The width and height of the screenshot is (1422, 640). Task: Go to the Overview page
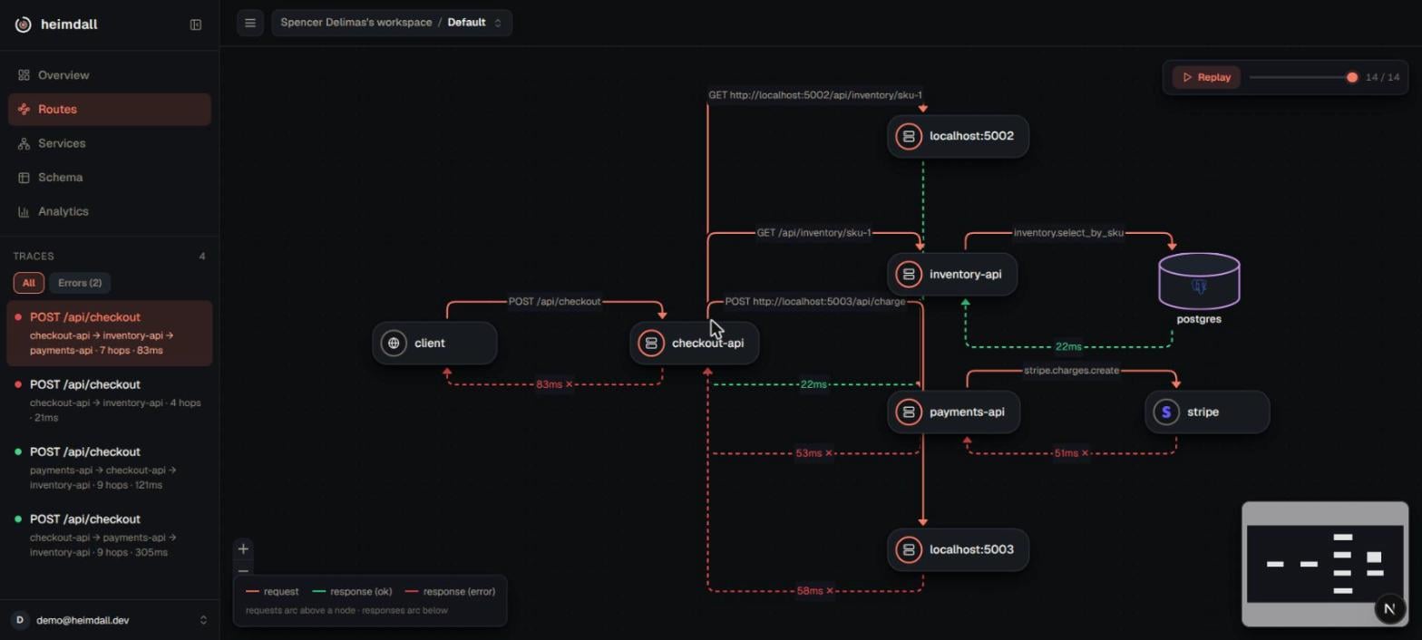[x=110, y=75]
